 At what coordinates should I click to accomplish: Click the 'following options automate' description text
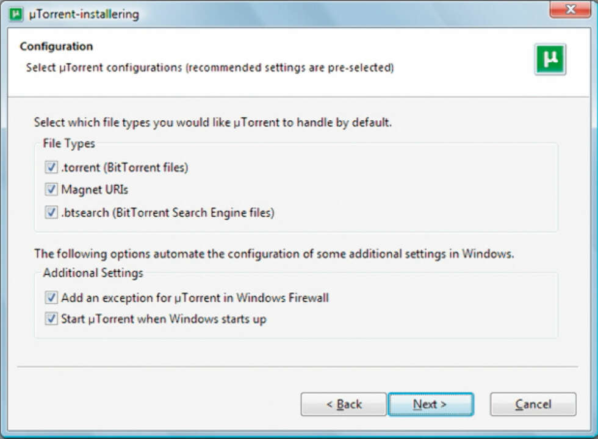[274, 254]
